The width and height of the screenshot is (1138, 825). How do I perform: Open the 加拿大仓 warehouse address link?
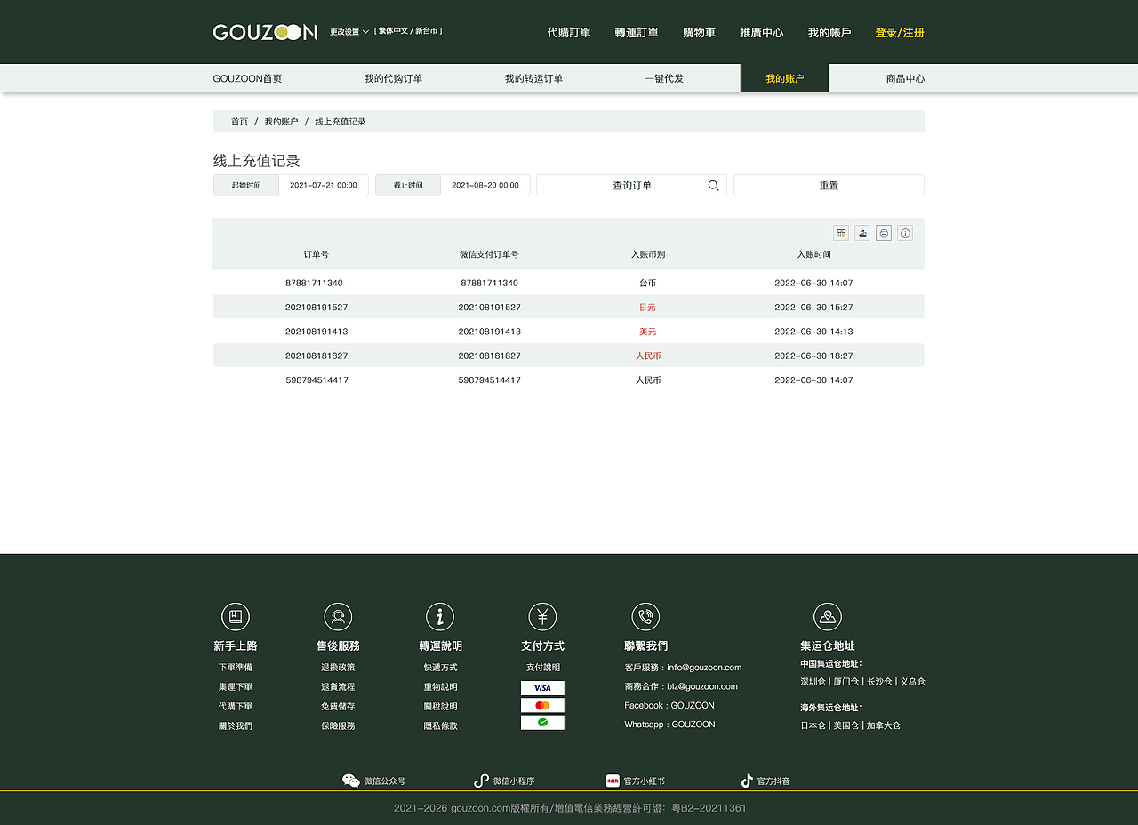(883, 725)
